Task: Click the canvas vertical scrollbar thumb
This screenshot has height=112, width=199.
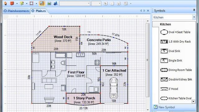Action: pyautogui.click(x=147, y=60)
